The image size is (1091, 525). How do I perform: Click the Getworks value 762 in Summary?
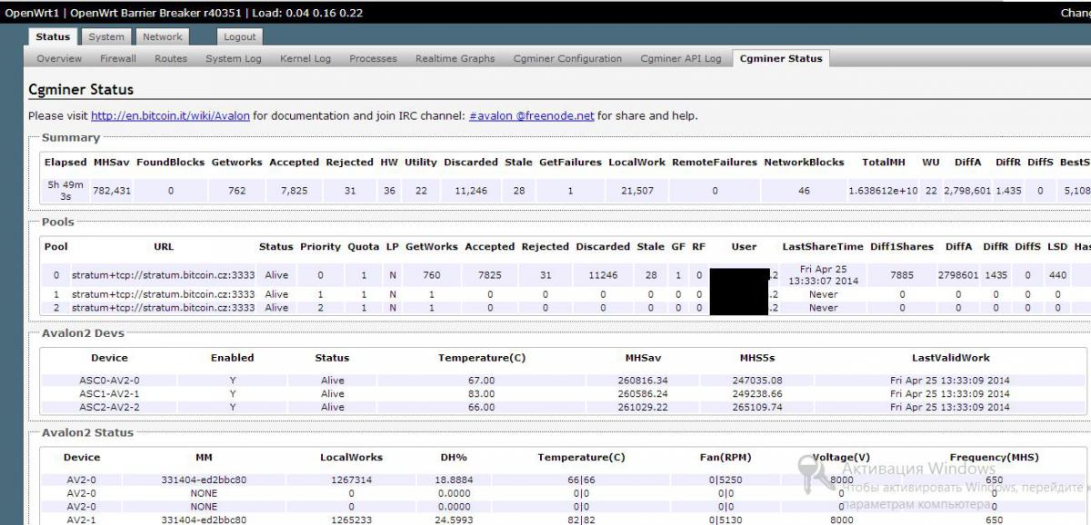click(237, 191)
